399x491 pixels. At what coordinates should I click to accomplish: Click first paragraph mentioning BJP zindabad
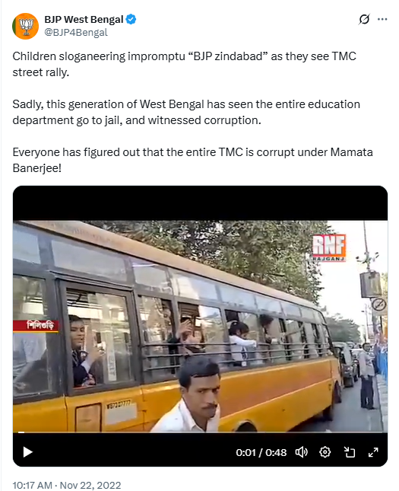[184, 64]
